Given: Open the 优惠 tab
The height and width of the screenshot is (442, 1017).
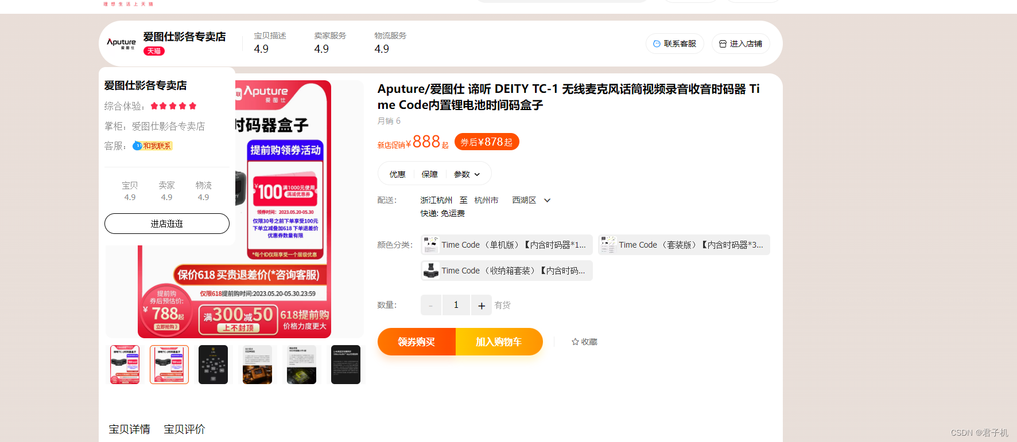Looking at the screenshot, I should [x=397, y=174].
